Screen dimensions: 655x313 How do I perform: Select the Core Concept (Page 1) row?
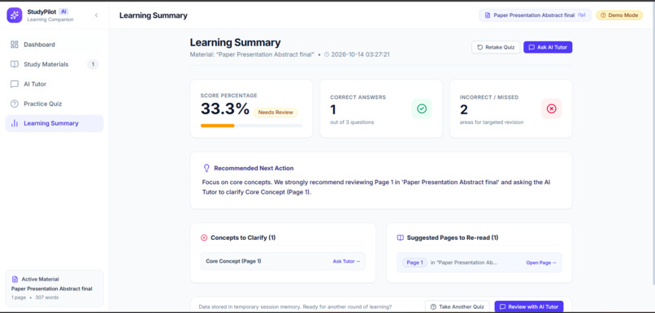283,261
